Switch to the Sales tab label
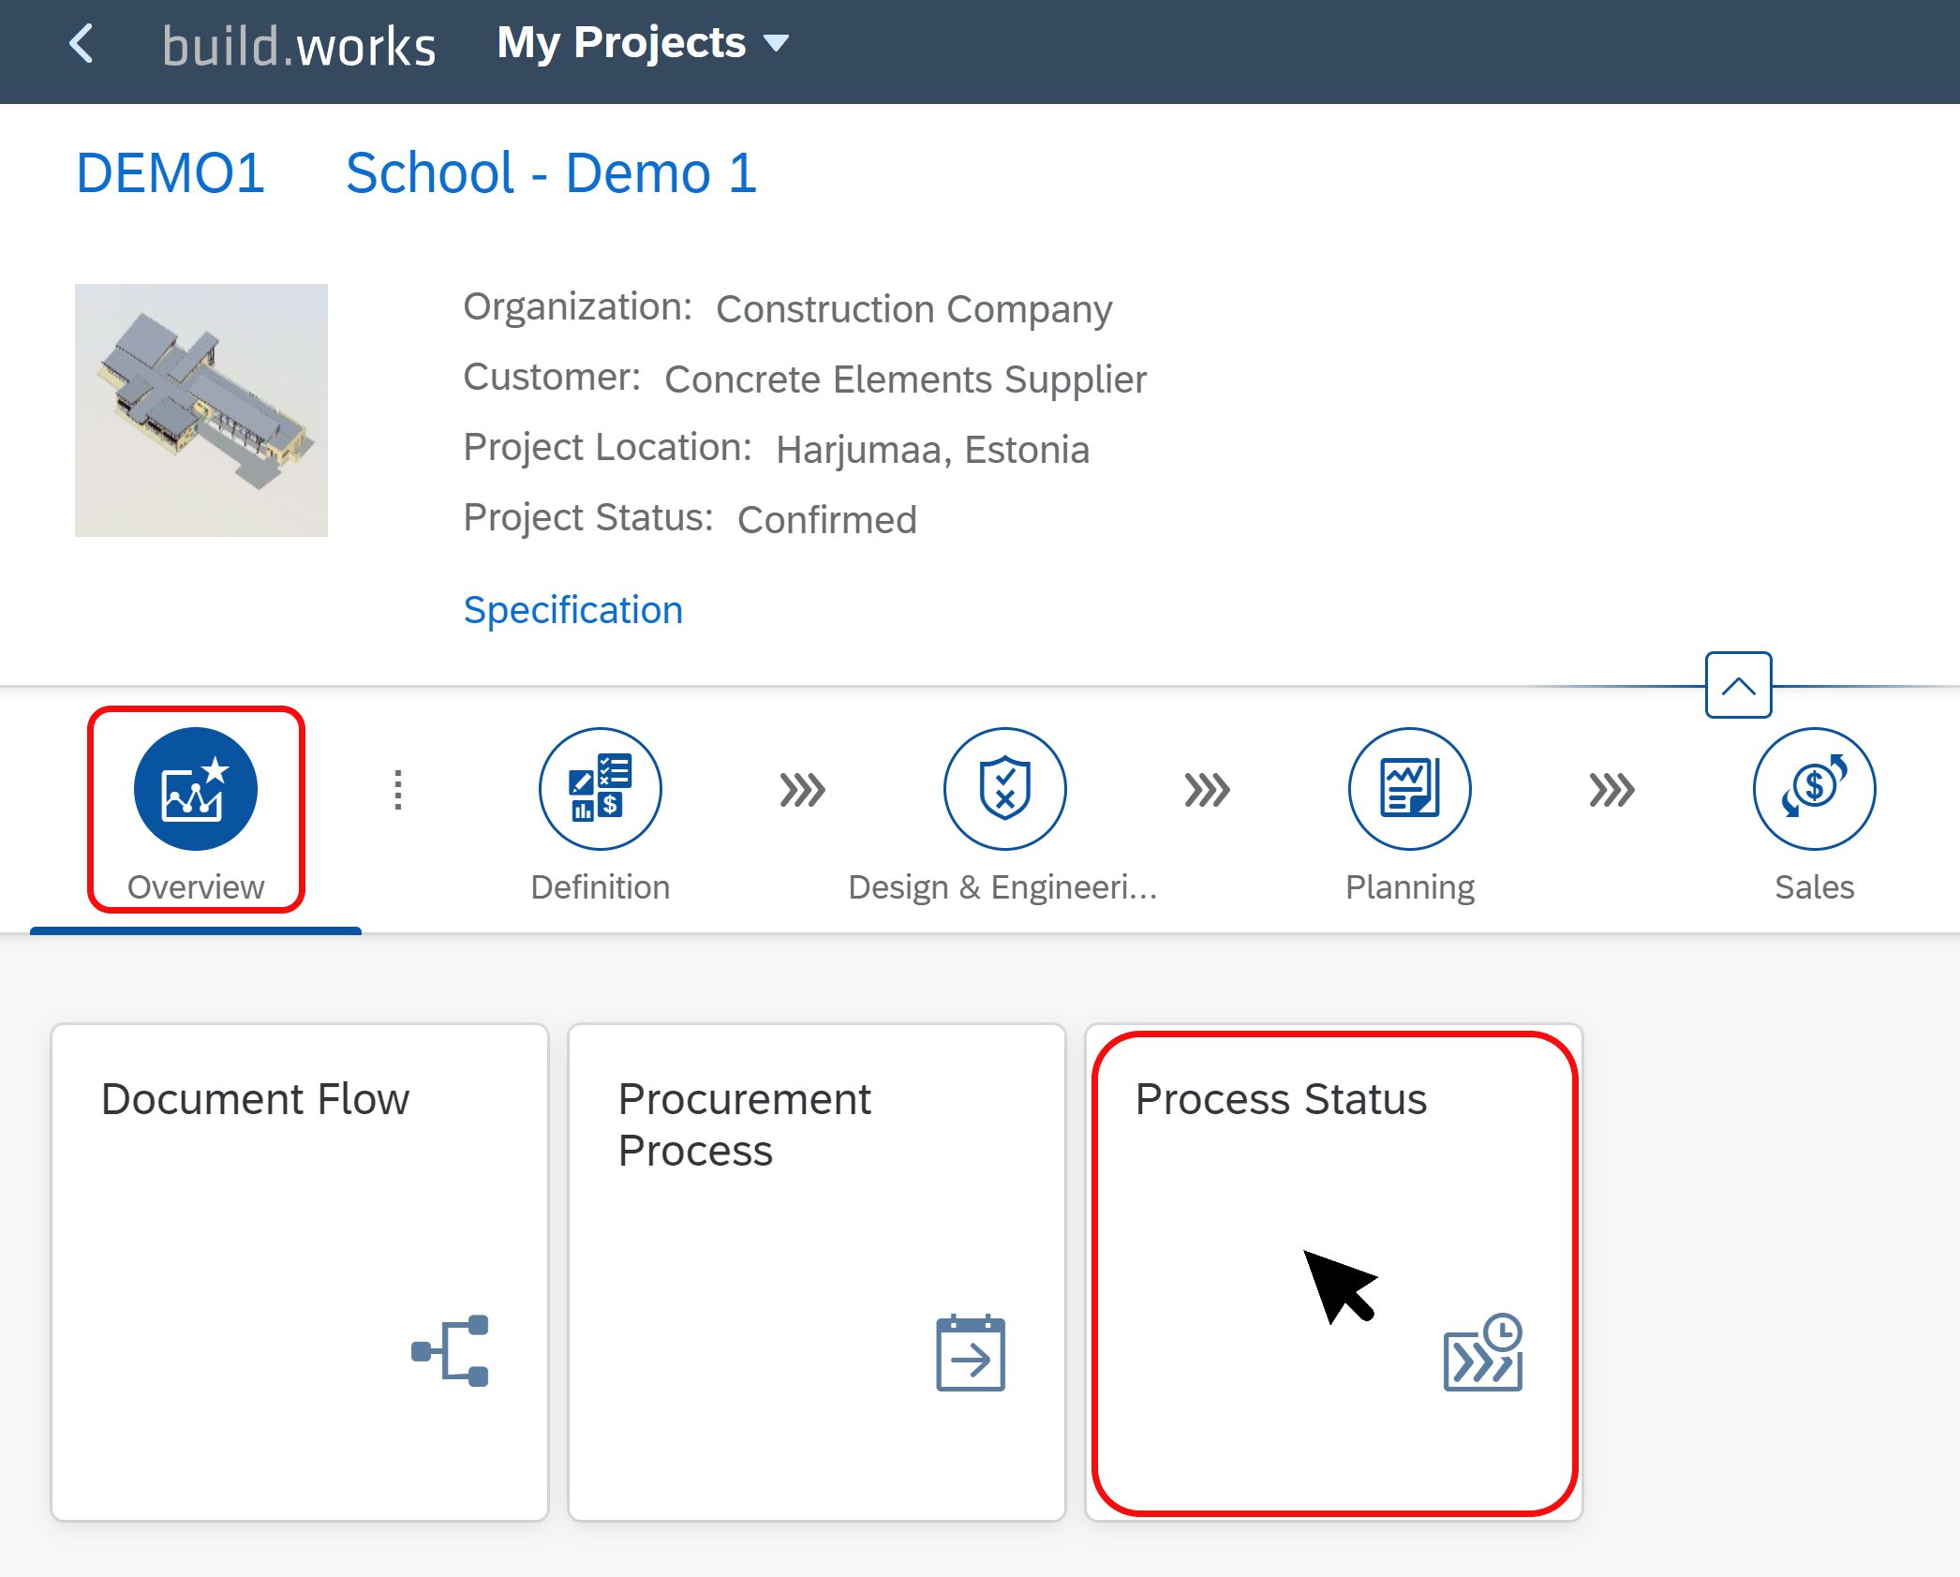 (x=1815, y=886)
